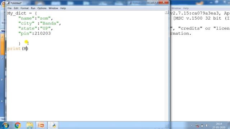Open the Options menu
The image size is (230, 129).
click(42, 8)
